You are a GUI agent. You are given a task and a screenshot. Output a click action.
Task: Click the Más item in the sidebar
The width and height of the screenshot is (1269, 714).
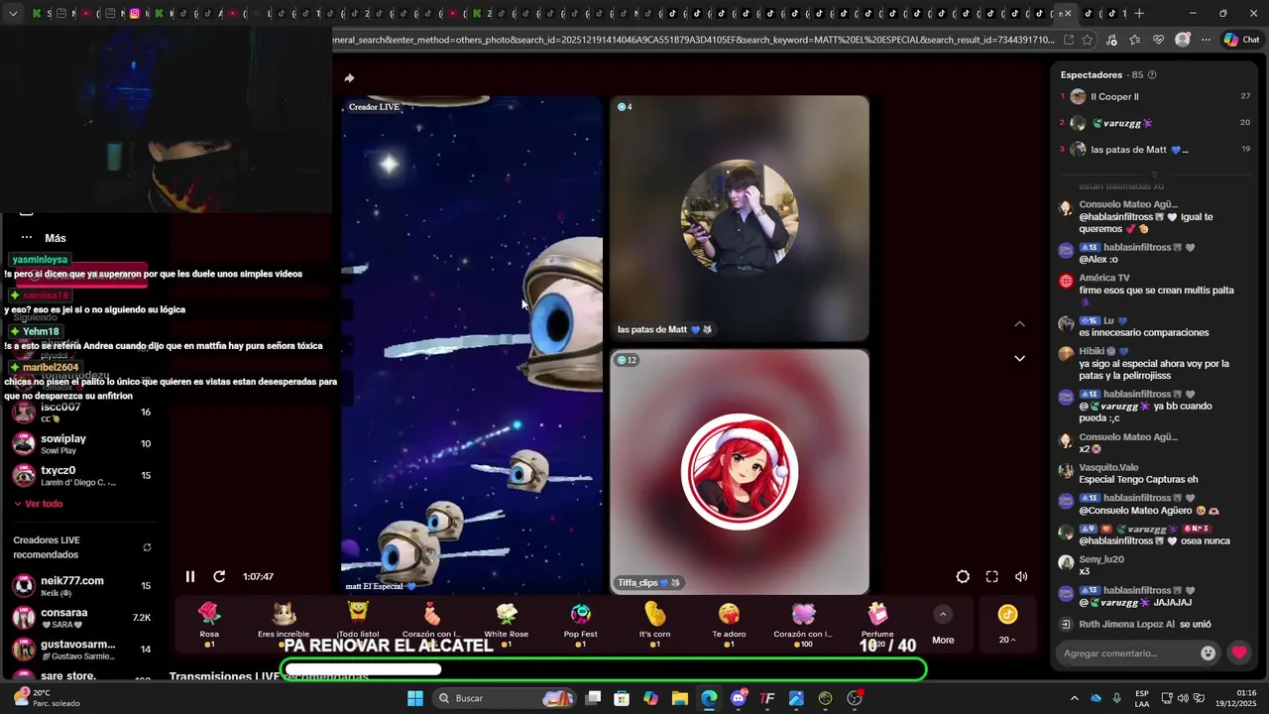pyautogui.click(x=44, y=238)
